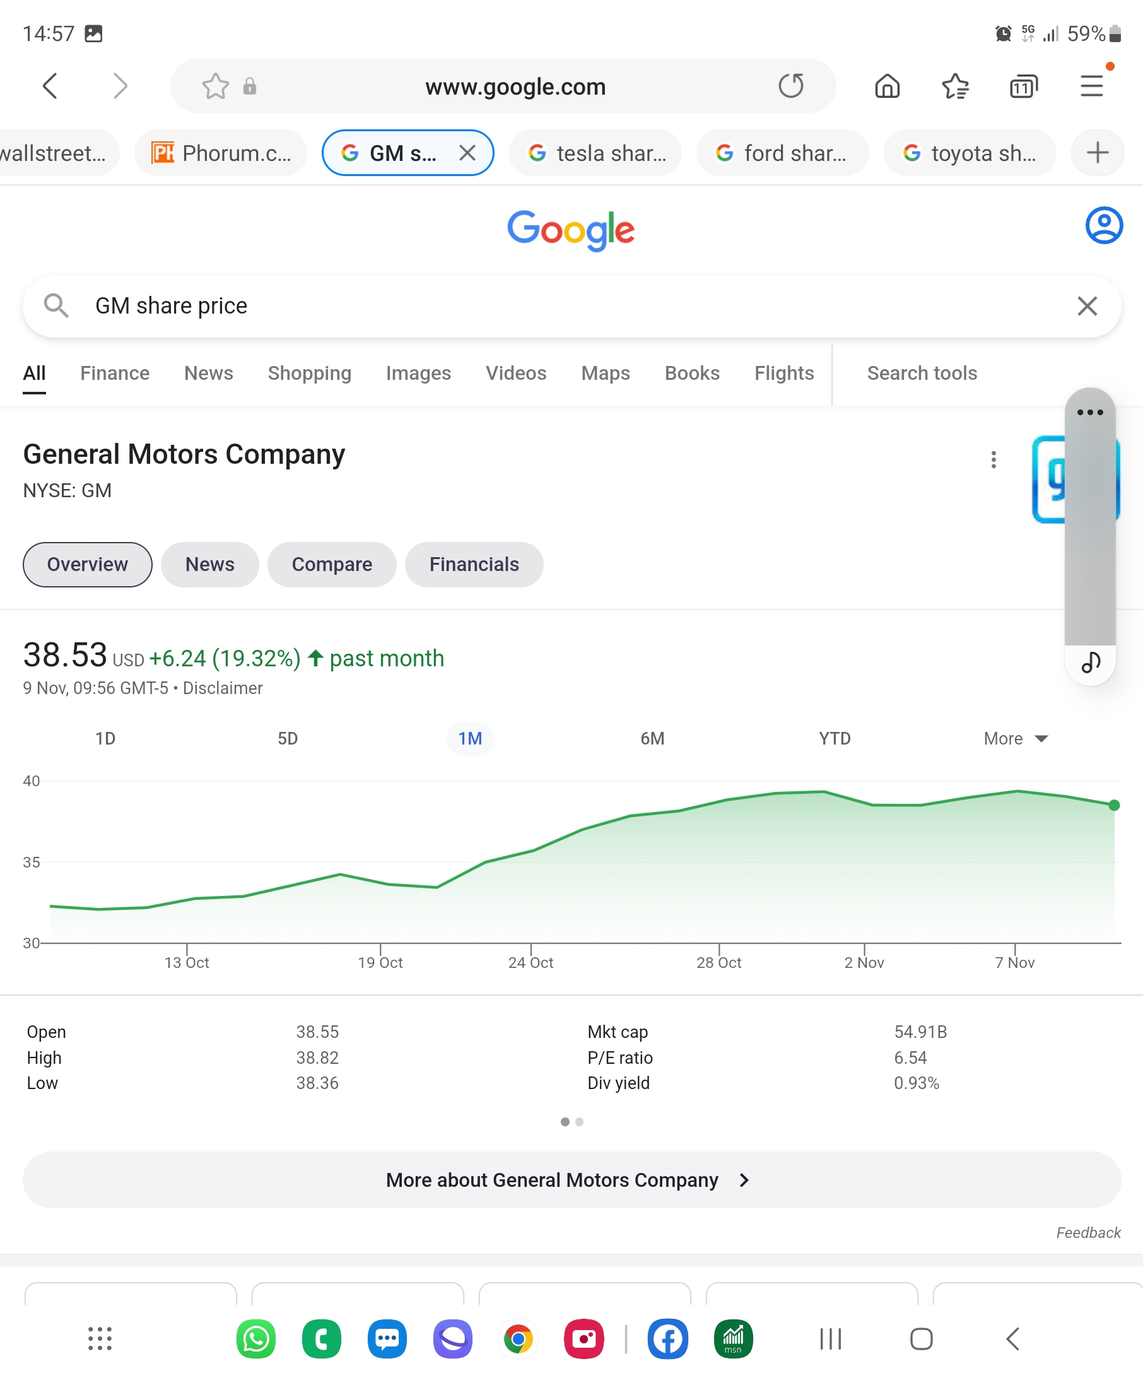The width and height of the screenshot is (1143, 1373).
Task: Select the Images search category
Action: click(418, 373)
